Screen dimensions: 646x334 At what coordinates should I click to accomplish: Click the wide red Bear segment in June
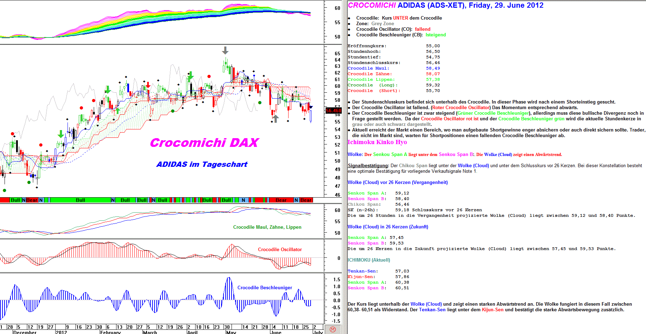click(x=281, y=200)
